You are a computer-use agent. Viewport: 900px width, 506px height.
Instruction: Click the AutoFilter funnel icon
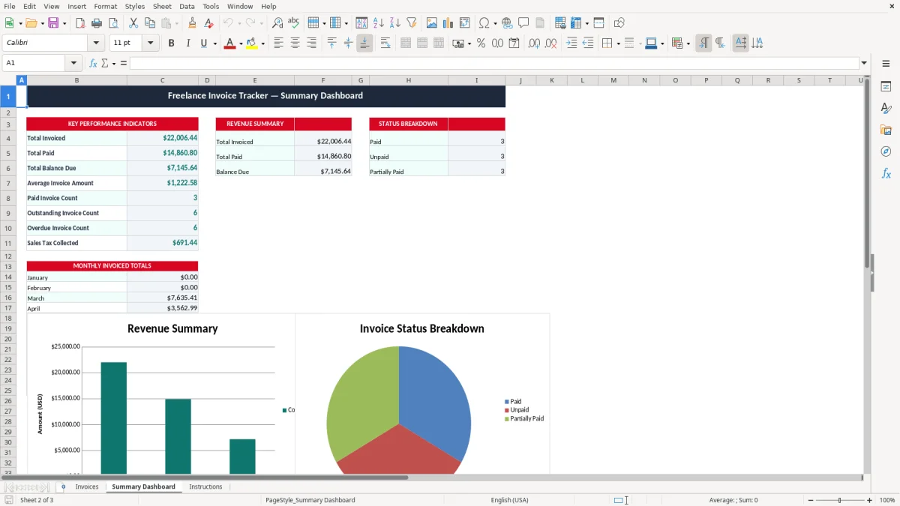coord(411,23)
